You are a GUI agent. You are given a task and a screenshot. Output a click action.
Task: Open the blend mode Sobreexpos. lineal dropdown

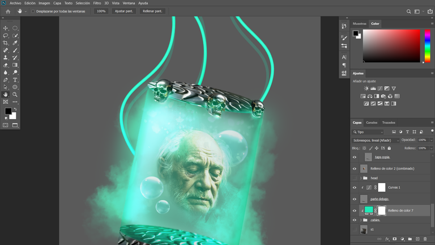pos(376,140)
